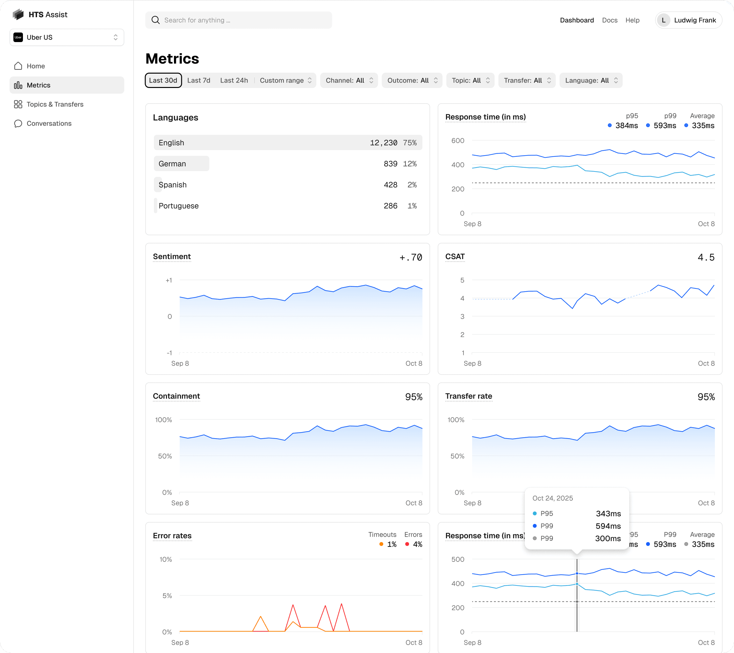Click the user avatar letter L
The image size is (734, 653).
point(663,20)
